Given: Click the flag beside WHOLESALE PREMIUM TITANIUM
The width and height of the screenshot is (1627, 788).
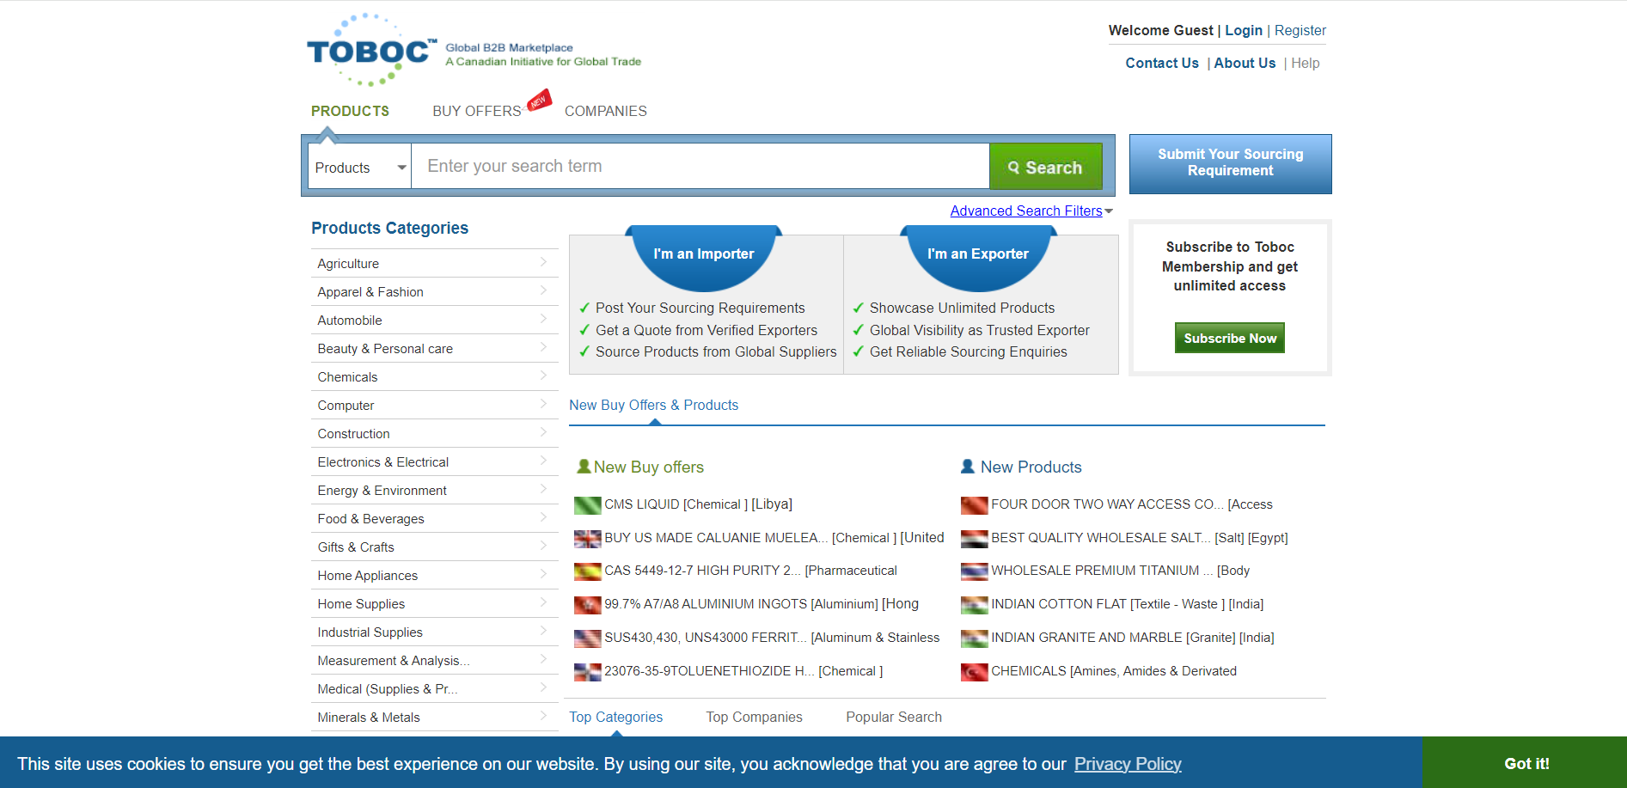Looking at the screenshot, I should (974, 571).
